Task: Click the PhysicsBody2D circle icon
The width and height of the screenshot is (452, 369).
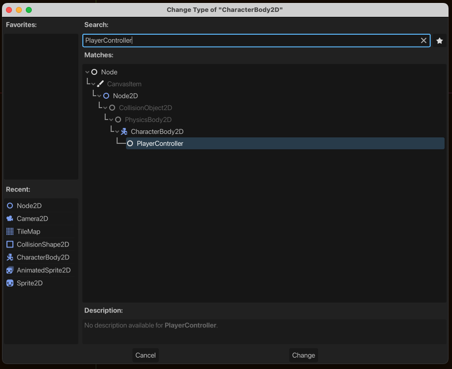Action: (118, 120)
